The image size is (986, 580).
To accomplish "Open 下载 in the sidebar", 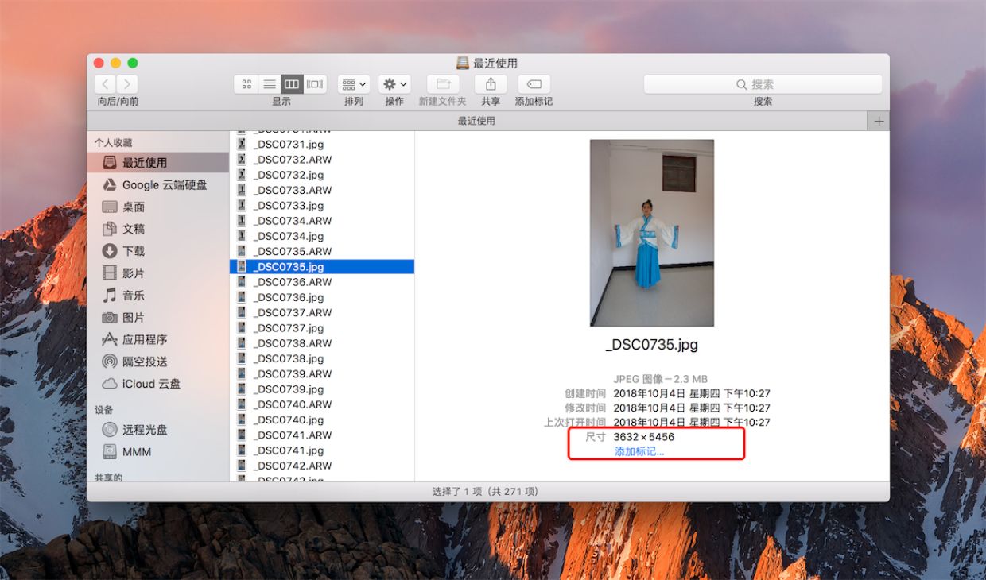I will [158, 251].
